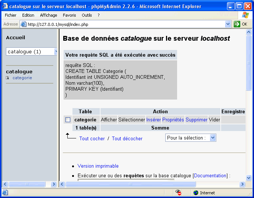The width and height of the screenshot is (254, 198).
Task: Click the Tout cocher link
Action: pyautogui.click(x=92, y=139)
